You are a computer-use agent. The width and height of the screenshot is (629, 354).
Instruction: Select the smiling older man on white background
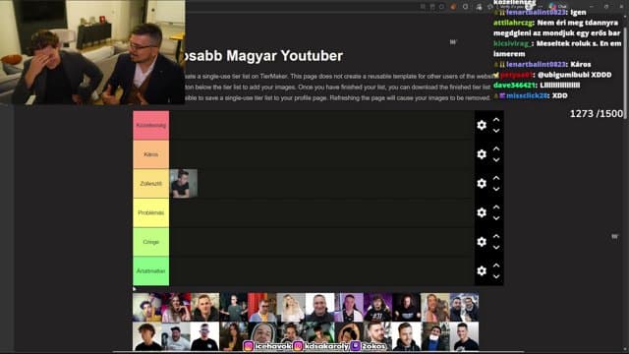319,307
